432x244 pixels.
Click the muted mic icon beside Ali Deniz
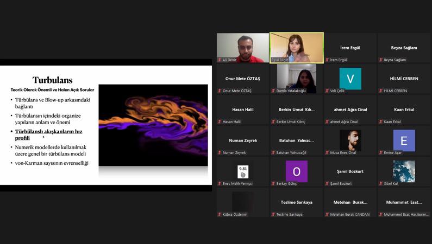tap(220, 60)
